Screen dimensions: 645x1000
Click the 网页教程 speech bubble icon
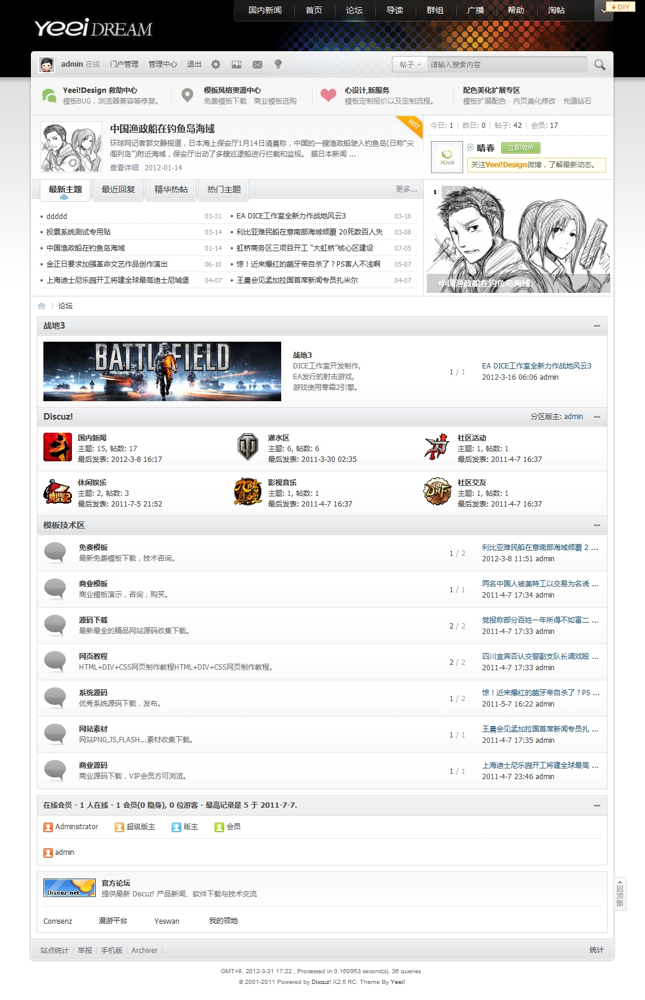pyautogui.click(x=55, y=661)
